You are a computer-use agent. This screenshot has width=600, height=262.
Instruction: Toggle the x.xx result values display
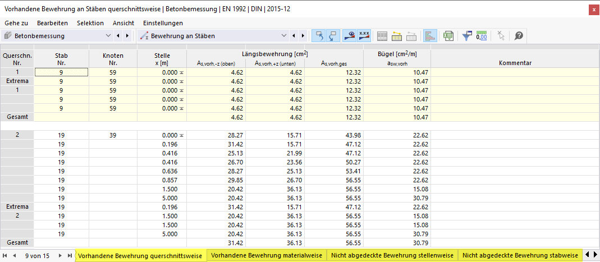click(363, 36)
